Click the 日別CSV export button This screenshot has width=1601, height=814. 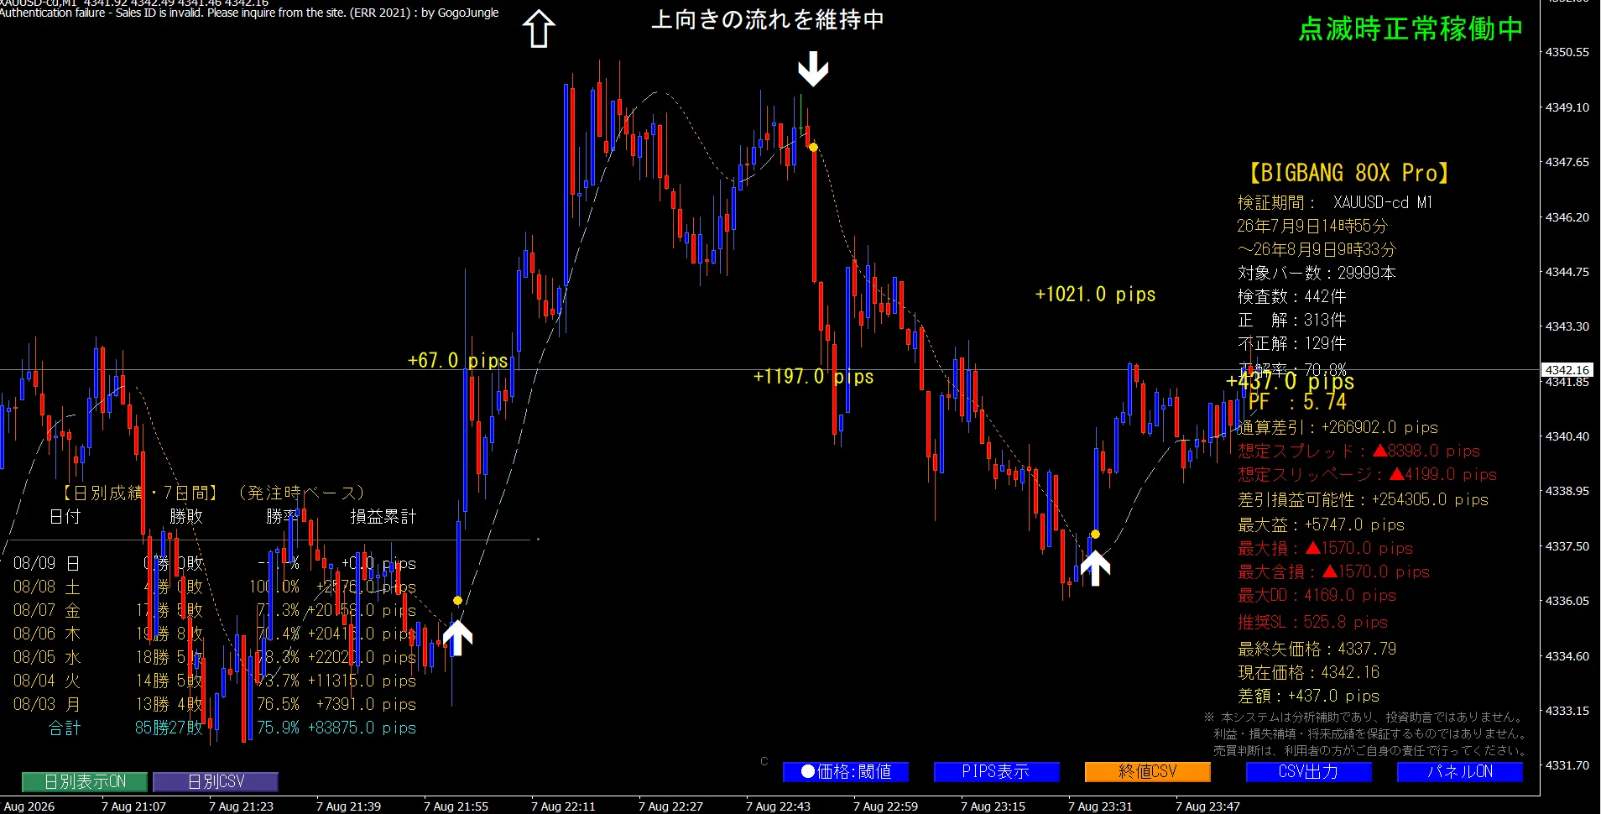pos(216,782)
